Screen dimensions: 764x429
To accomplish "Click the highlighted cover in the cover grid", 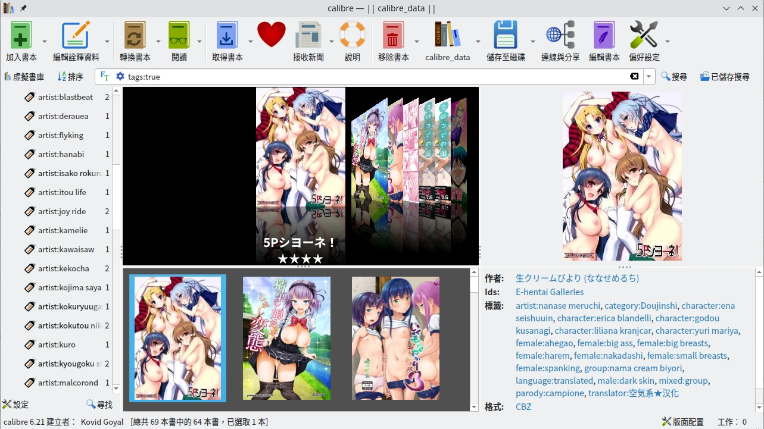I will click(177, 338).
